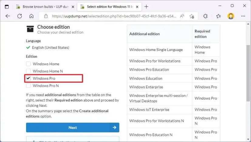The width and height of the screenshot is (251, 142).
Task: Go back using the browser back arrow
Action: click(8, 16)
